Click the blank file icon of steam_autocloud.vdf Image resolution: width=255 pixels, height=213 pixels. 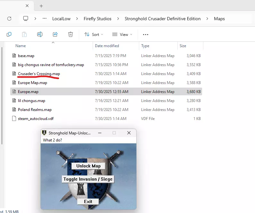(14, 119)
